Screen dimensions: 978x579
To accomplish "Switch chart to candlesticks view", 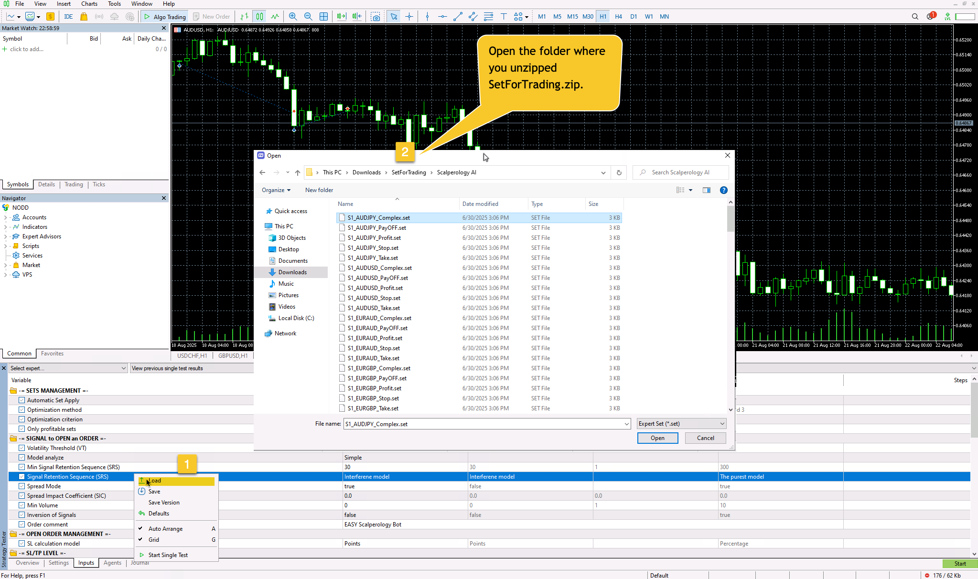I will click(259, 16).
